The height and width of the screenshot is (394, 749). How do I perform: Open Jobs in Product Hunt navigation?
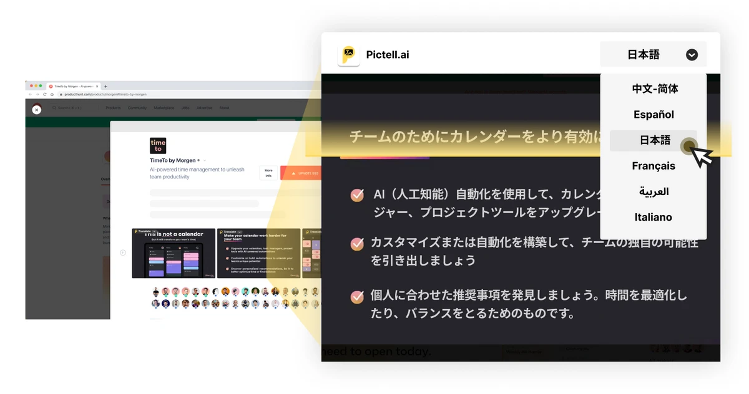coord(185,108)
